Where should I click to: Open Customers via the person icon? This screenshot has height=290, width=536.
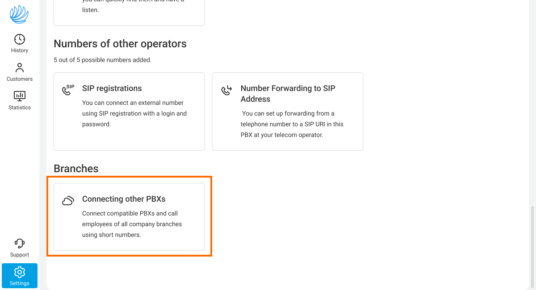pos(20,68)
